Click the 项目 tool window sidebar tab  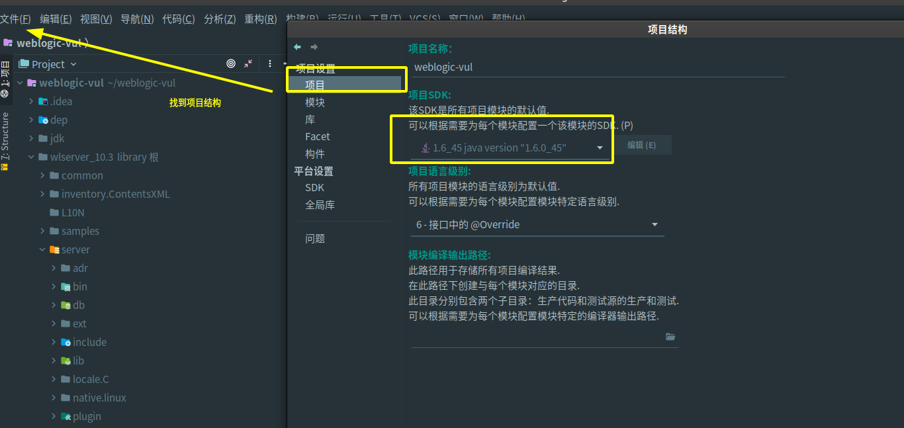pyautogui.click(x=5, y=79)
